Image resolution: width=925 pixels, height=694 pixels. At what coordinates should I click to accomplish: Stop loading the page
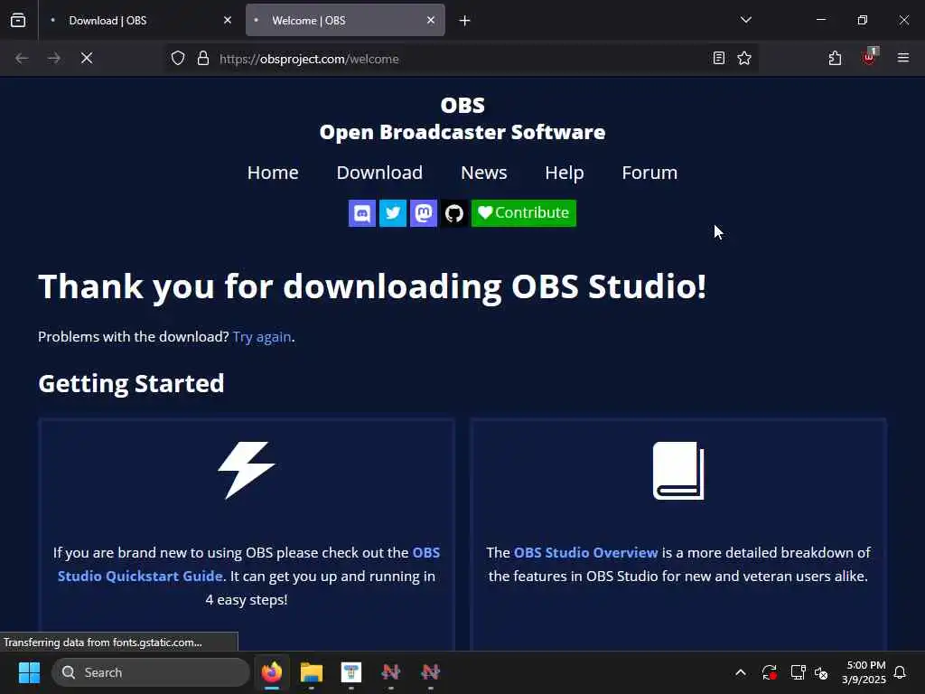coord(87,58)
